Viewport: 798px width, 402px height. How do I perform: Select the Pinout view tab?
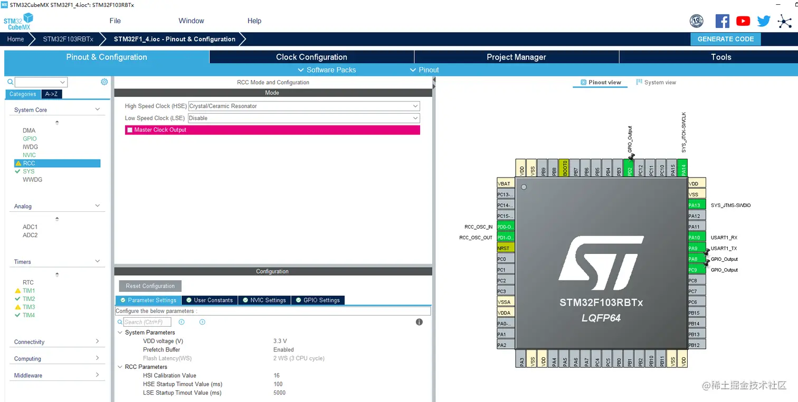tap(601, 82)
